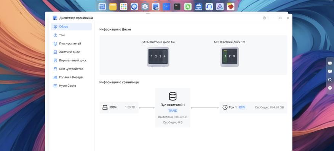
Task: Open the colorful app grid dock icon
Action: click(123, 6)
